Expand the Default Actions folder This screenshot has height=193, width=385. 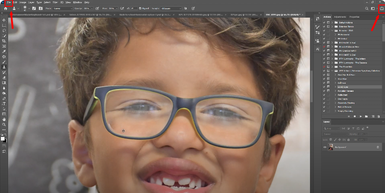click(332, 23)
